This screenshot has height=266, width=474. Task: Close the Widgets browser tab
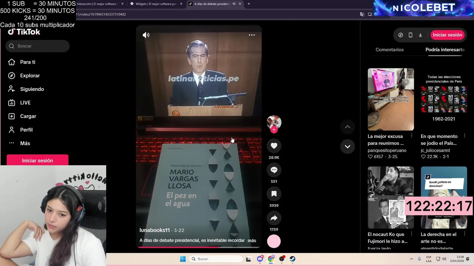(x=181, y=4)
